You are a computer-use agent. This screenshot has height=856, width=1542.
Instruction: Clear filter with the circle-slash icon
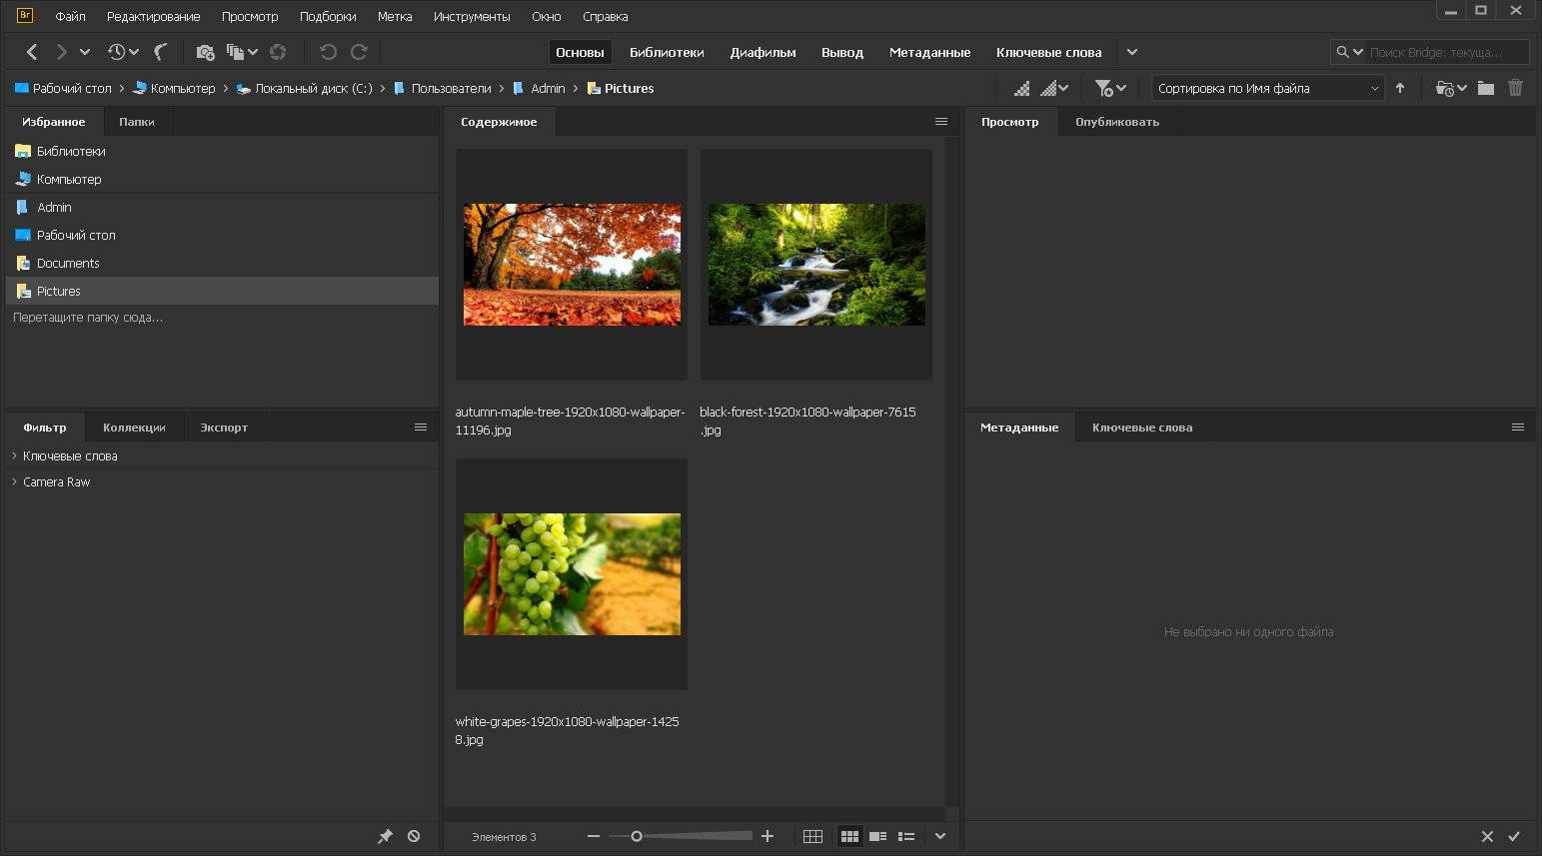414,836
